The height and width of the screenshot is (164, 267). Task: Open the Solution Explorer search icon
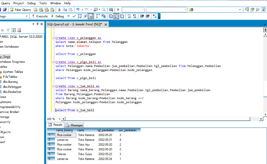click(x=246, y=10)
